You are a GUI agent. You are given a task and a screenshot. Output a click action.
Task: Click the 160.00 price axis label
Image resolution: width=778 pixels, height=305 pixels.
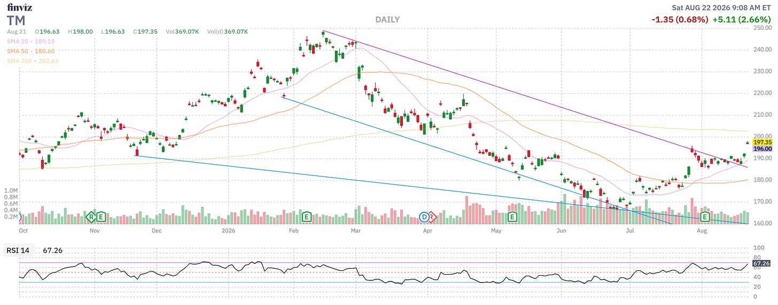click(762, 223)
